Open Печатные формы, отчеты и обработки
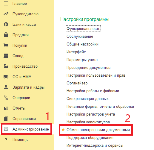The image size is (154, 150). coord(100,107)
